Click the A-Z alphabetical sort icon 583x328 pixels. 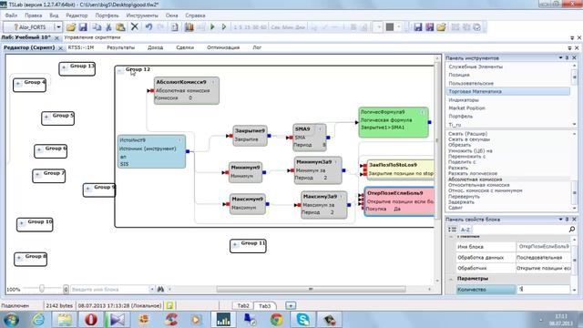click(465, 230)
